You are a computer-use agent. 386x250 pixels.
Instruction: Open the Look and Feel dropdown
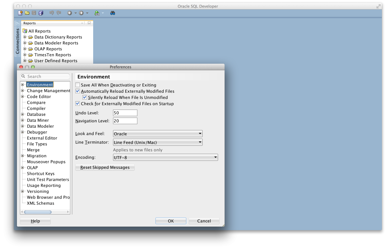[x=158, y=134]
